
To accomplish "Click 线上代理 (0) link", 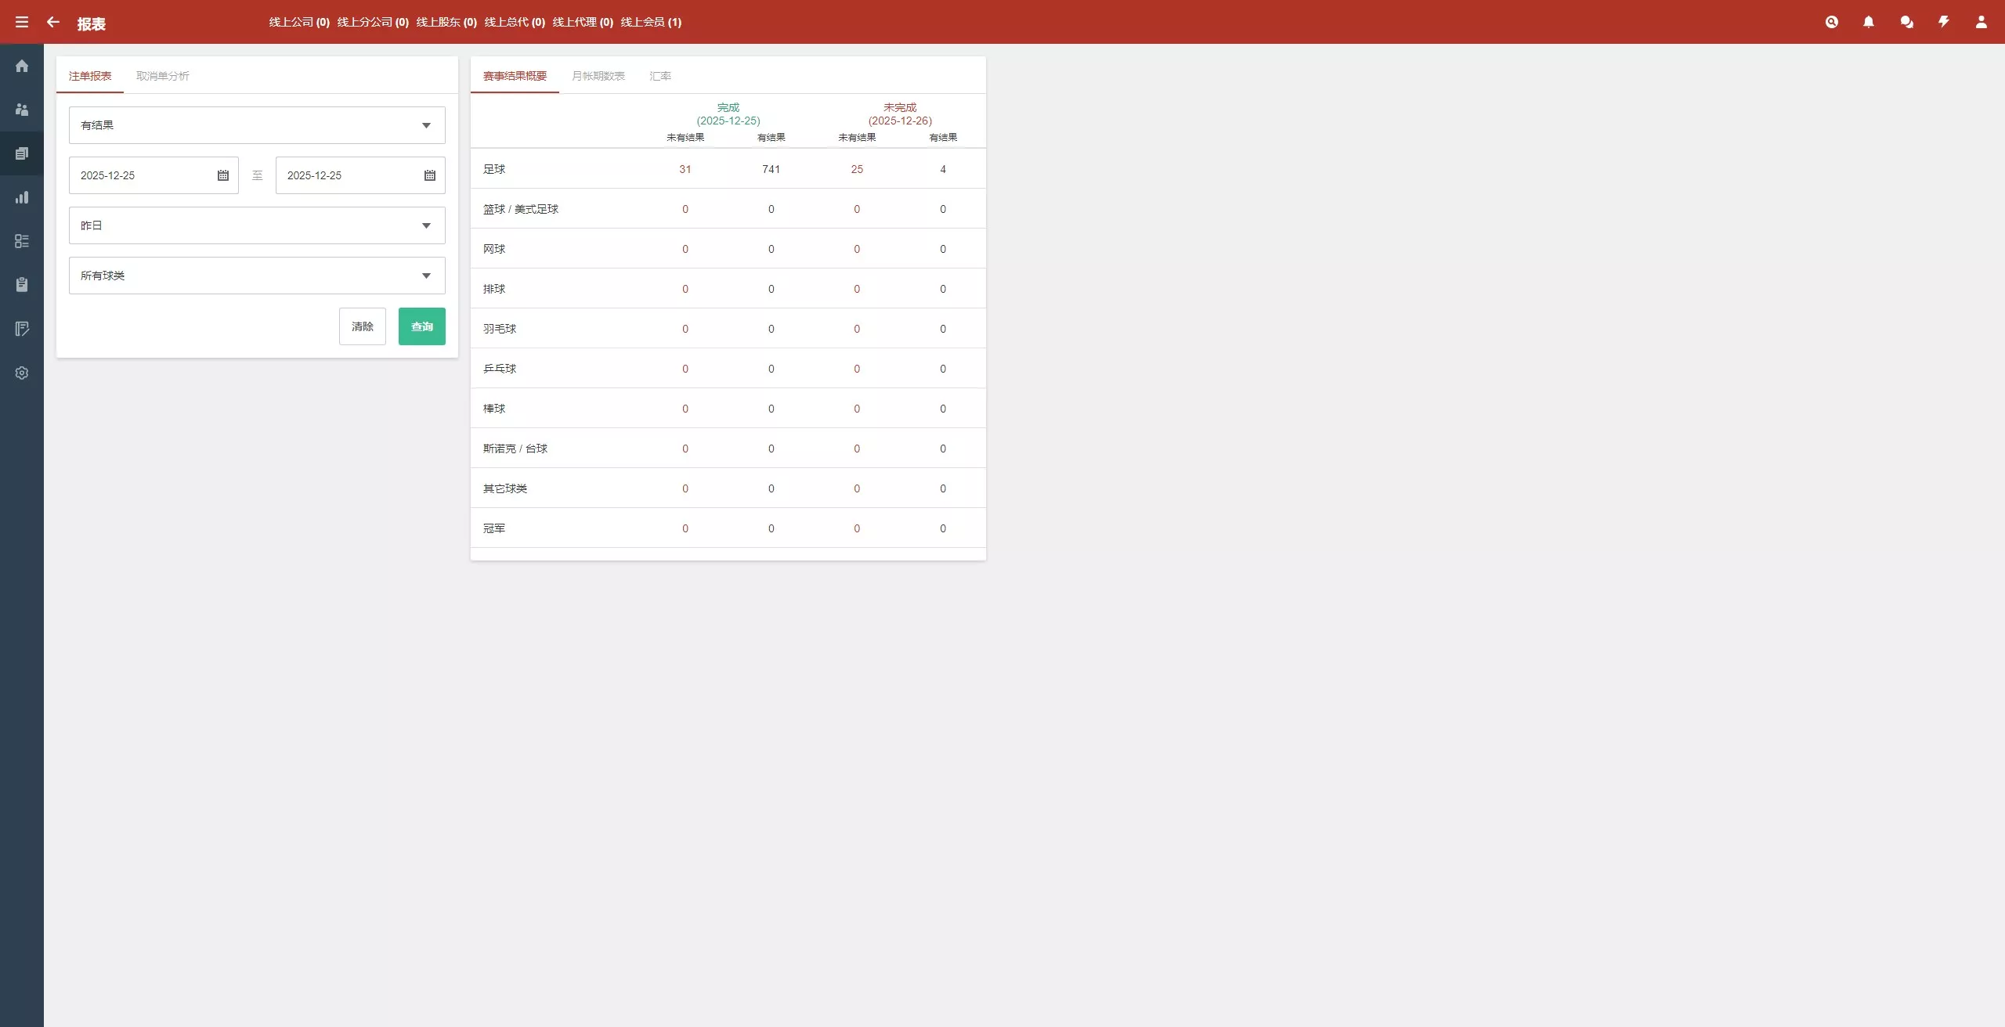I will click(583, 22).
